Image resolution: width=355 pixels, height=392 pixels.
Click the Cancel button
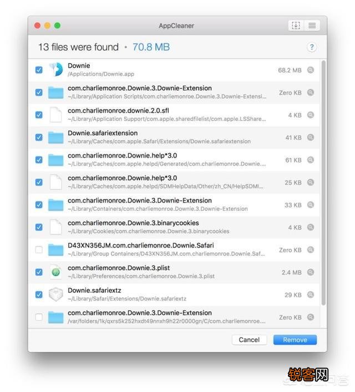(249, 340)
